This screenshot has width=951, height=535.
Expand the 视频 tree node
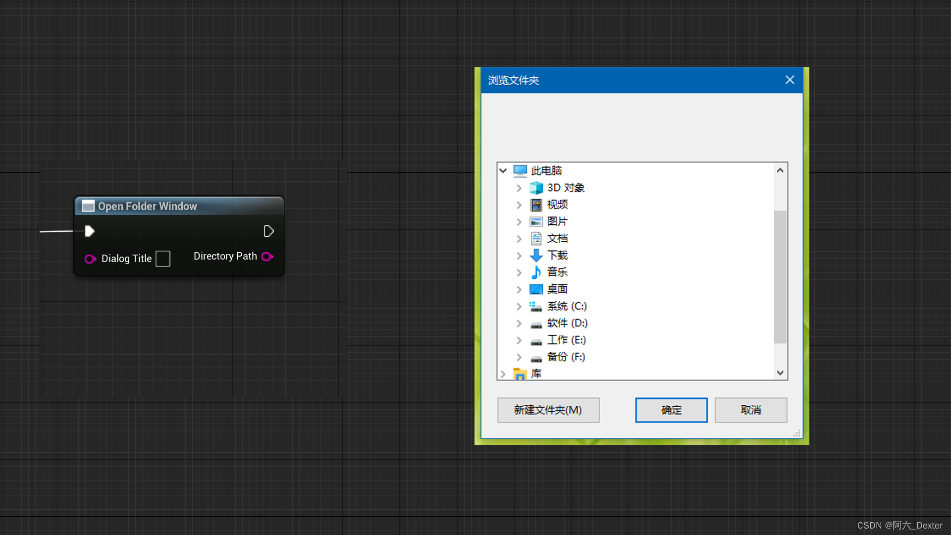point(519,205)
